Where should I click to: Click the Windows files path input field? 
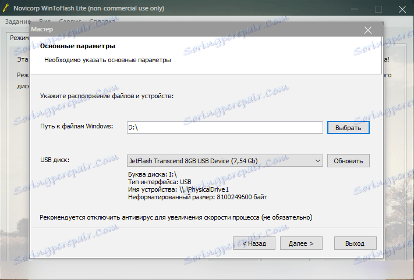(x=225, y=127)
